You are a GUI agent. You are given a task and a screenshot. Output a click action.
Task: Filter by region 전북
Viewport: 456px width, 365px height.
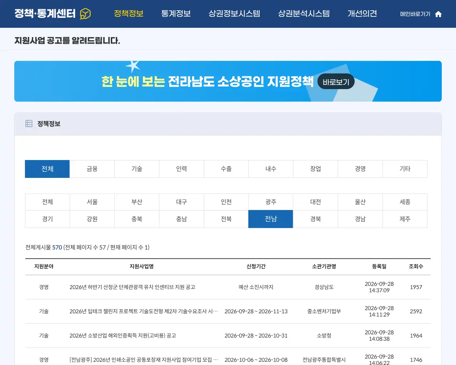(x=226, y=219)
